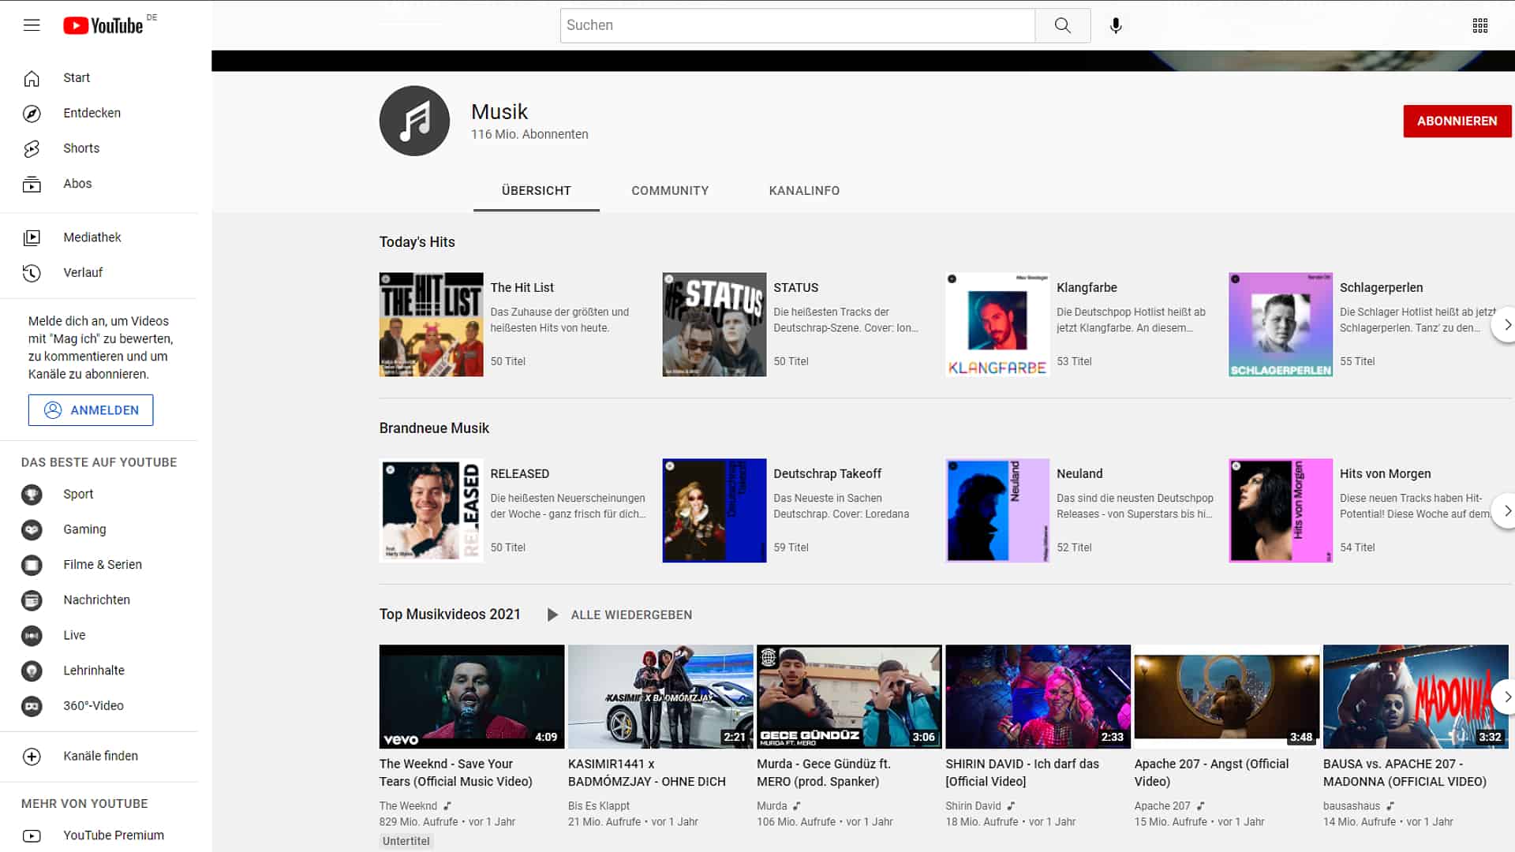Image resolution: width=1515 pixels, height=852 pixels.
Task: Advance Top Musikvideos 2021 carousel arrow
Action: tap(1506, 697)
